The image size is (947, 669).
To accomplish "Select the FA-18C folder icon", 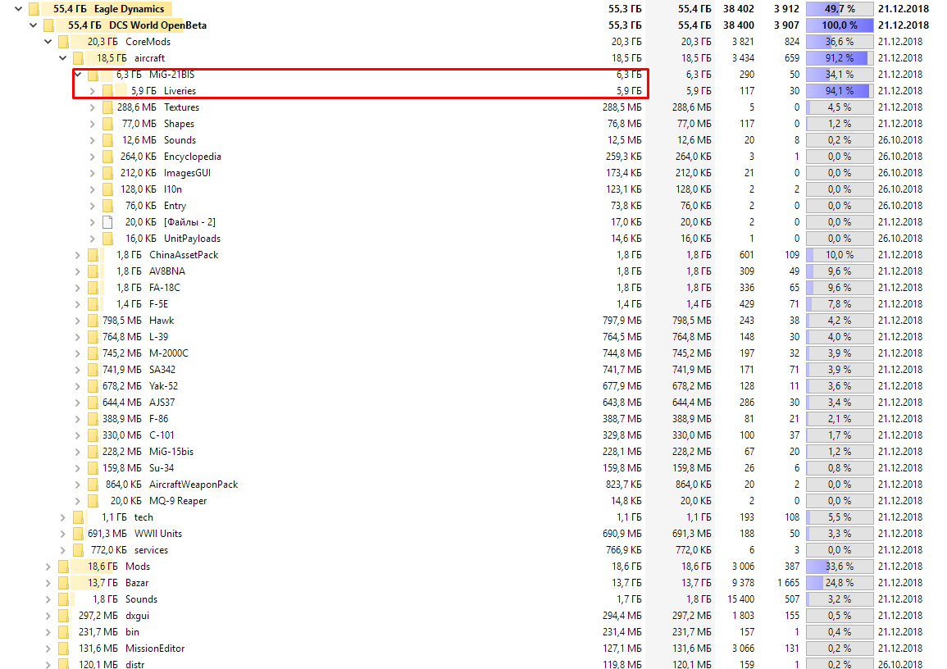I will click(93, 288).
